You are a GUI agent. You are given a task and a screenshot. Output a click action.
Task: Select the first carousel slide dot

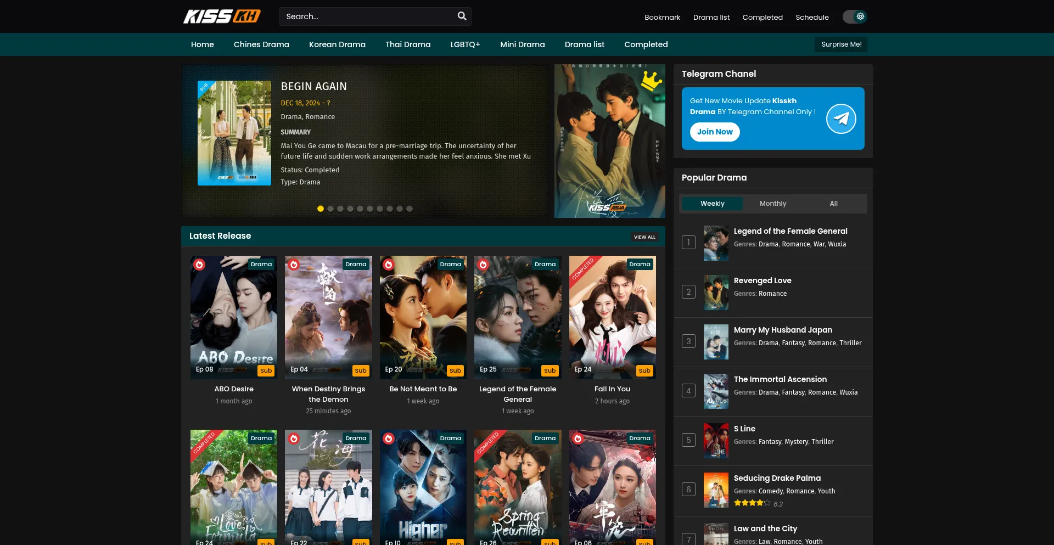click(x=321, y=209)
